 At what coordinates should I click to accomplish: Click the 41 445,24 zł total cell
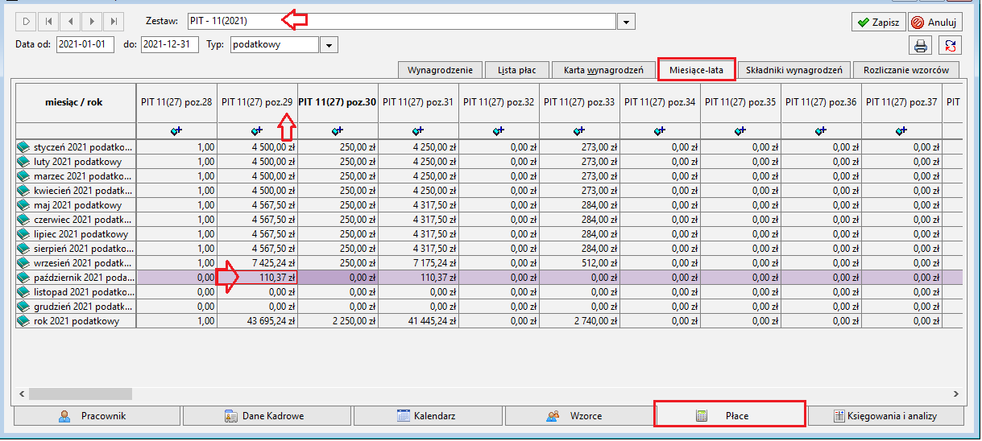click(419, 321)
